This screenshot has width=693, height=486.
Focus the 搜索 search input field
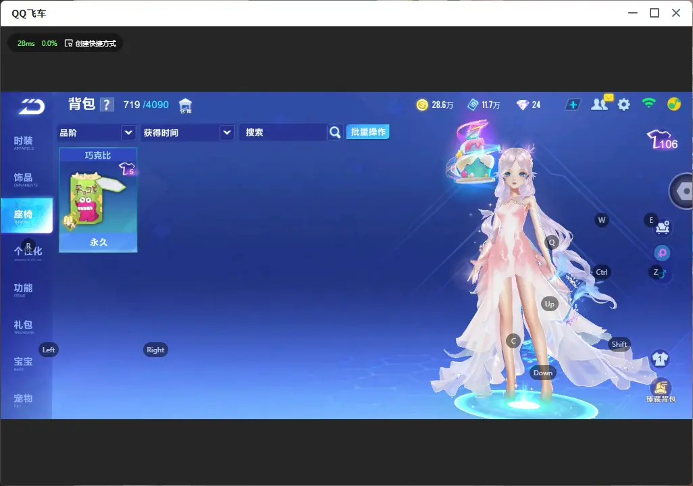point(283,132)
